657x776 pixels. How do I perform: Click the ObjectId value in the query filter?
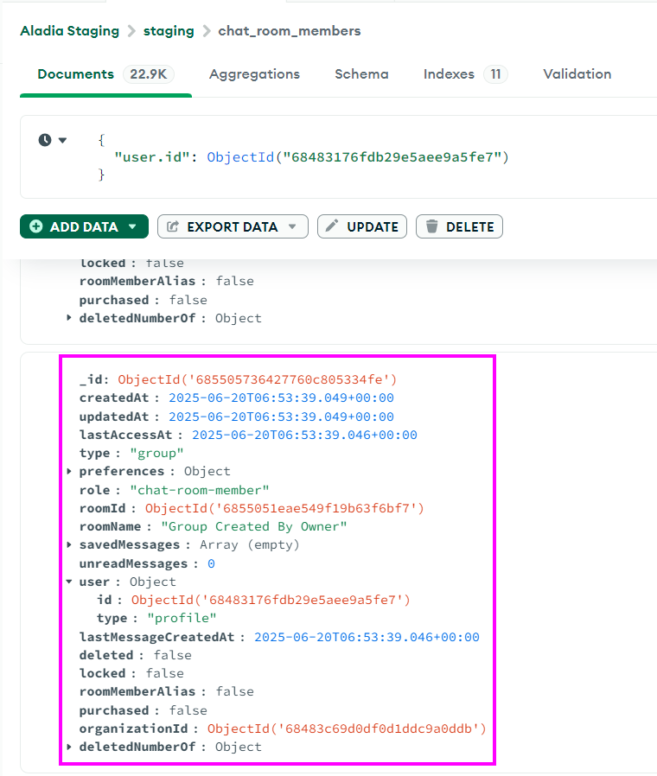point(358,157)
